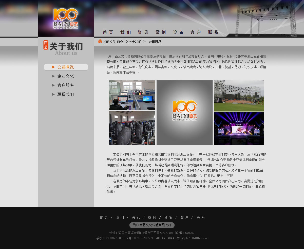304x249 pixels.
Task: Click the red 百艺 badge beside 关于我们
Action: pyautogui.click(x=46, y=45)
